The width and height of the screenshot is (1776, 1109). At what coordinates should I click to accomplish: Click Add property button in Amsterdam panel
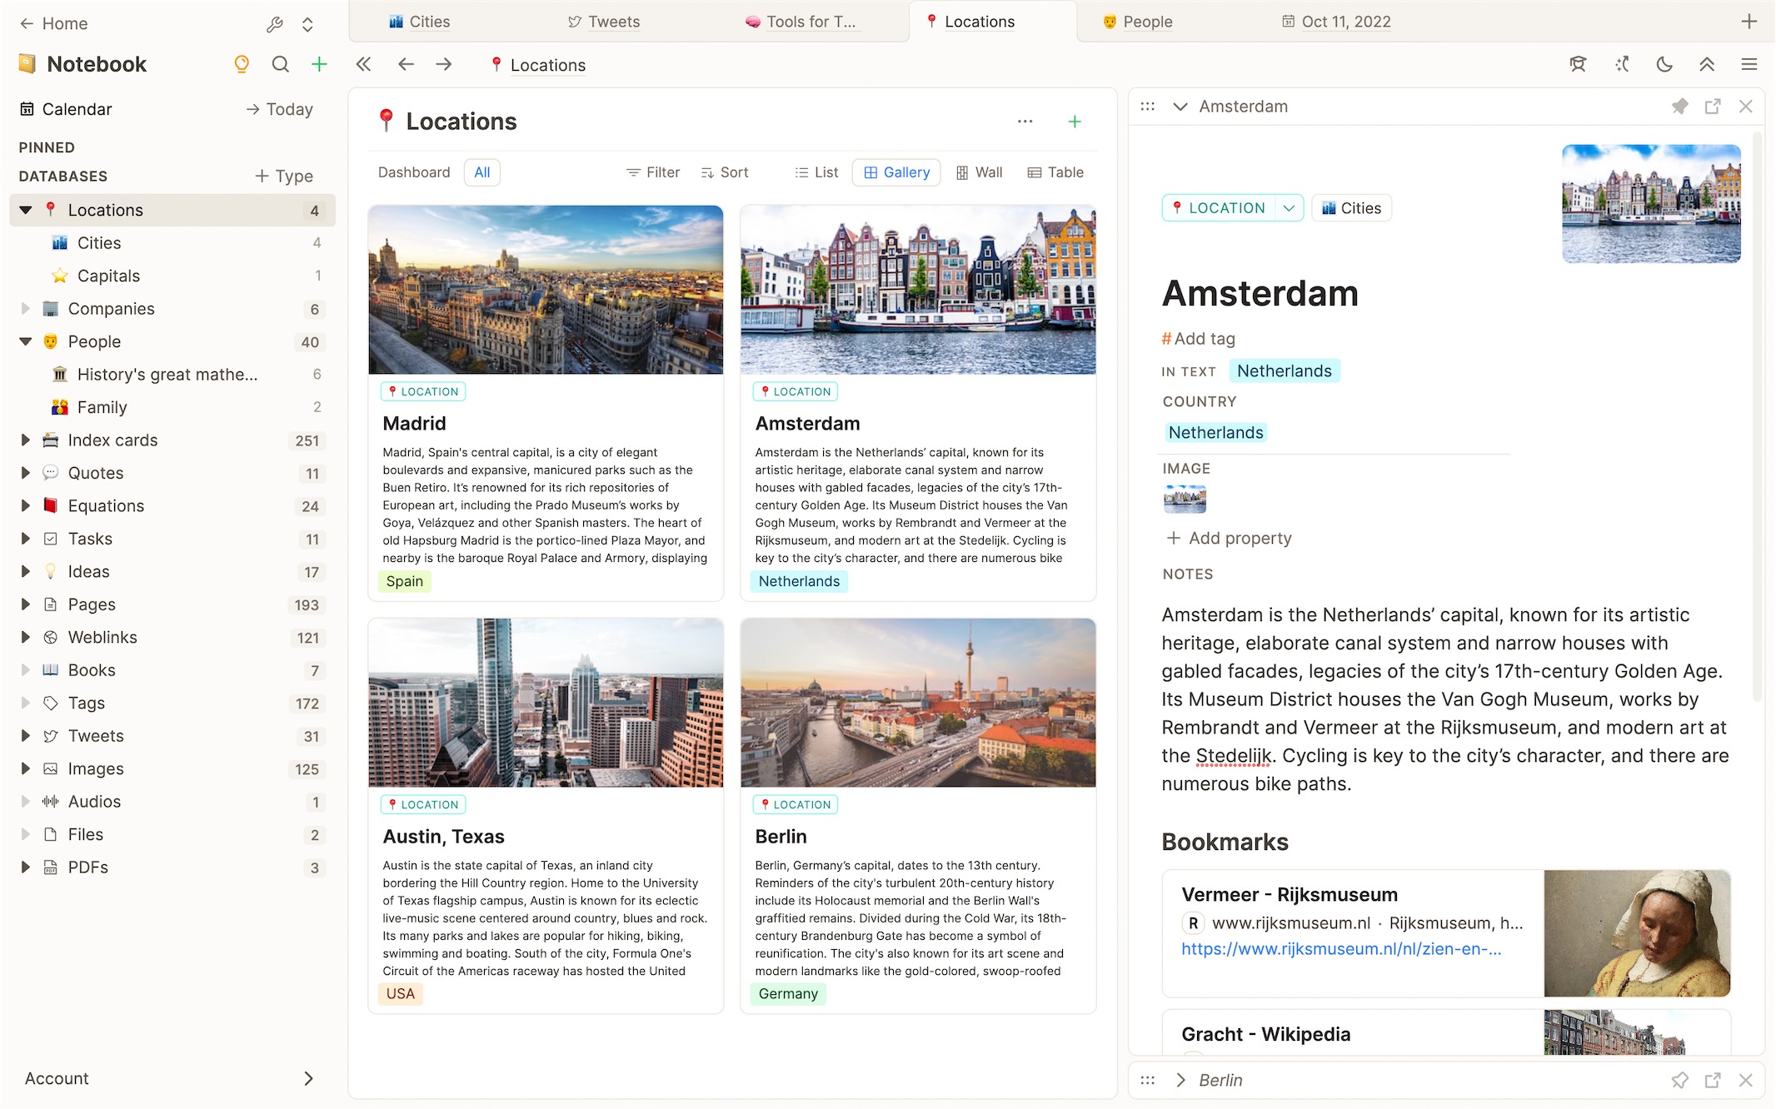[x=1228, y=537]
